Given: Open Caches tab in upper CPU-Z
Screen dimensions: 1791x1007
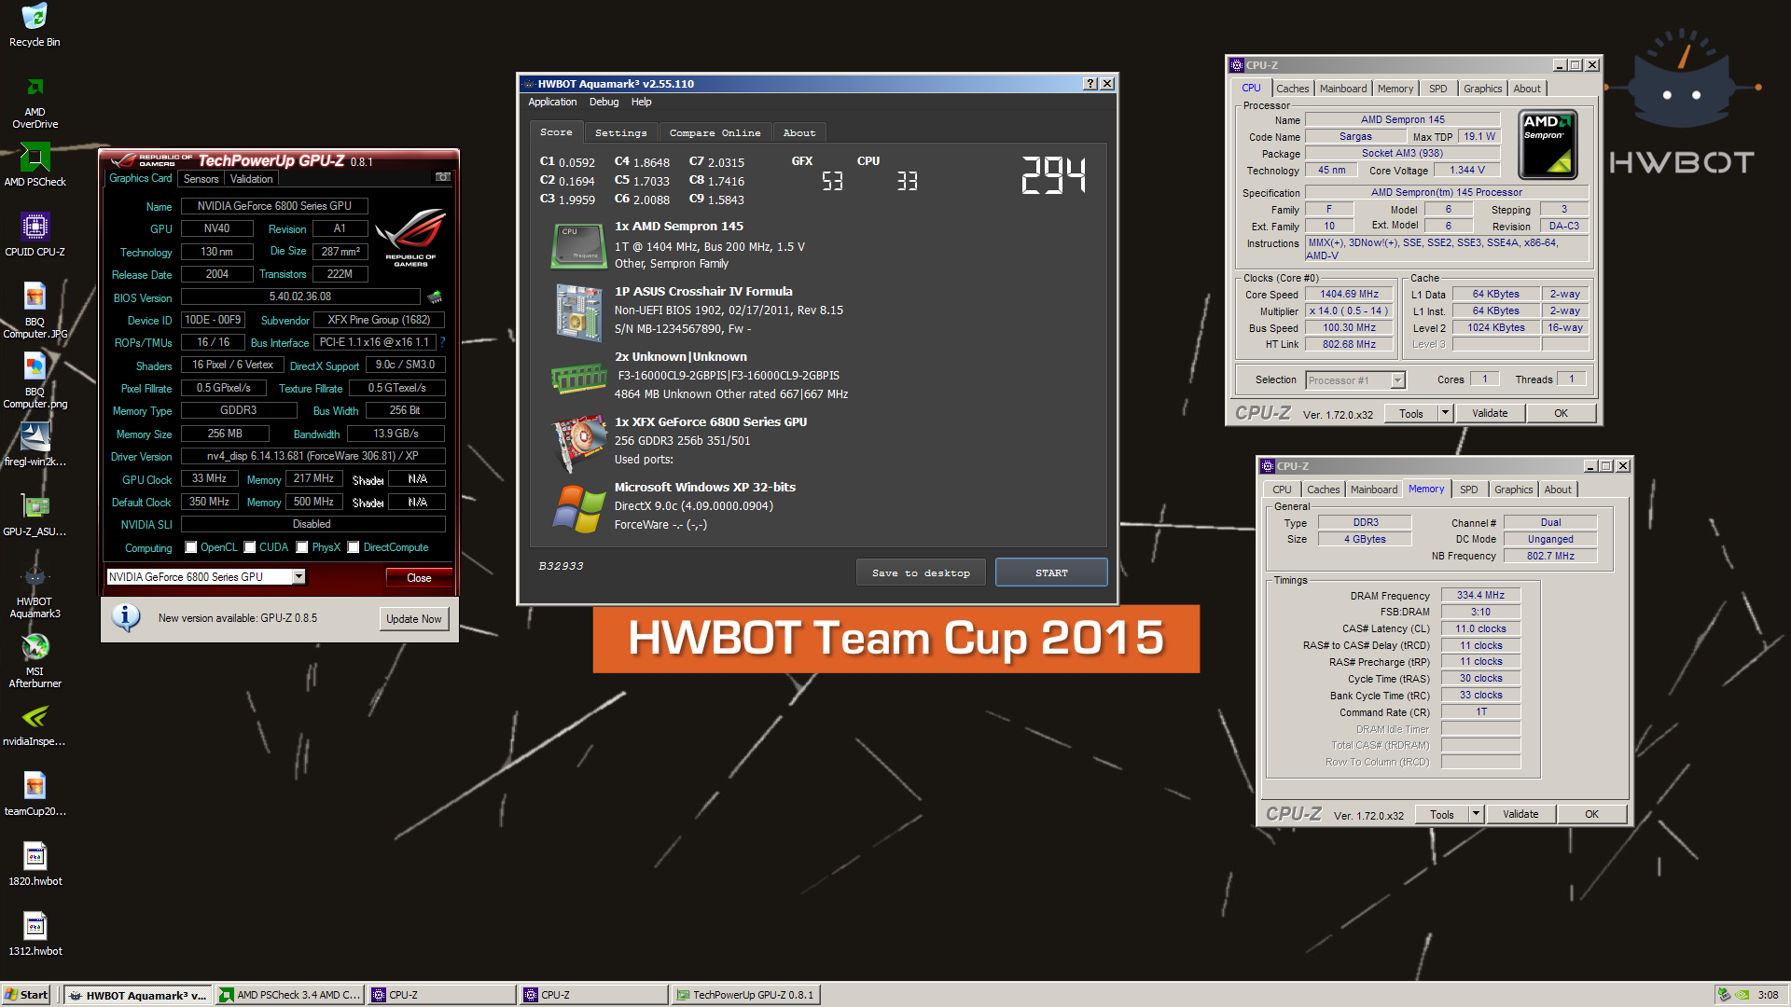Looking at the screenshot, I should point(1292,89).
